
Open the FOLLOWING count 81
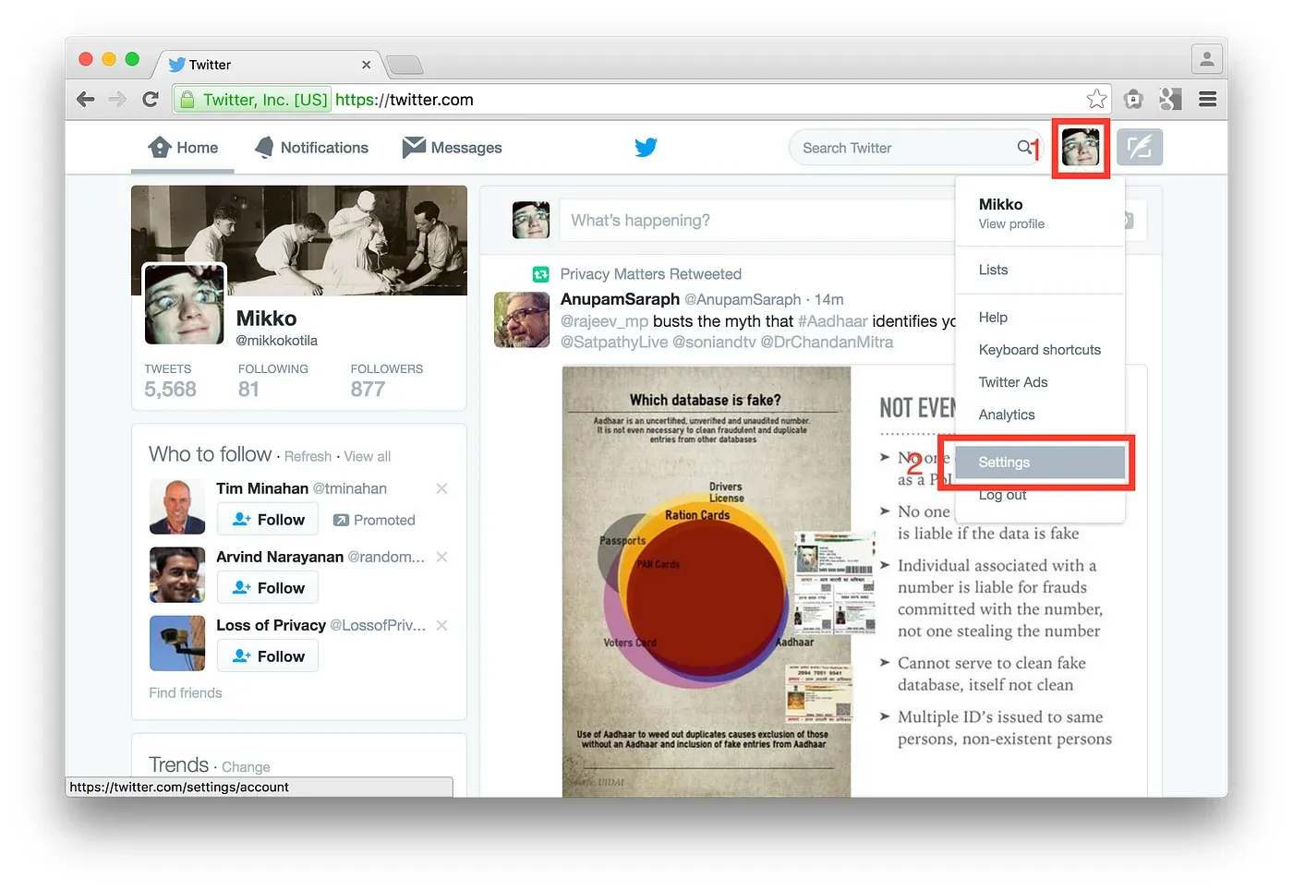[x=272, y=380]
